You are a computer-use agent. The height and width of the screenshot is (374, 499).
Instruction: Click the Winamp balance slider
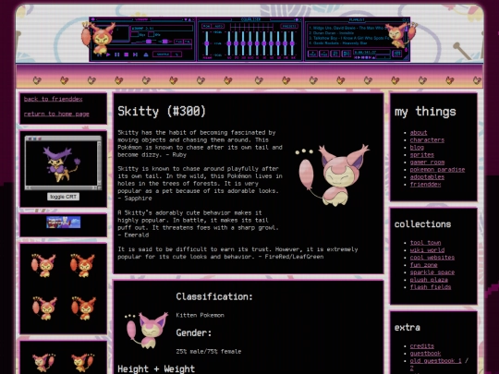(x=165, y=42)
